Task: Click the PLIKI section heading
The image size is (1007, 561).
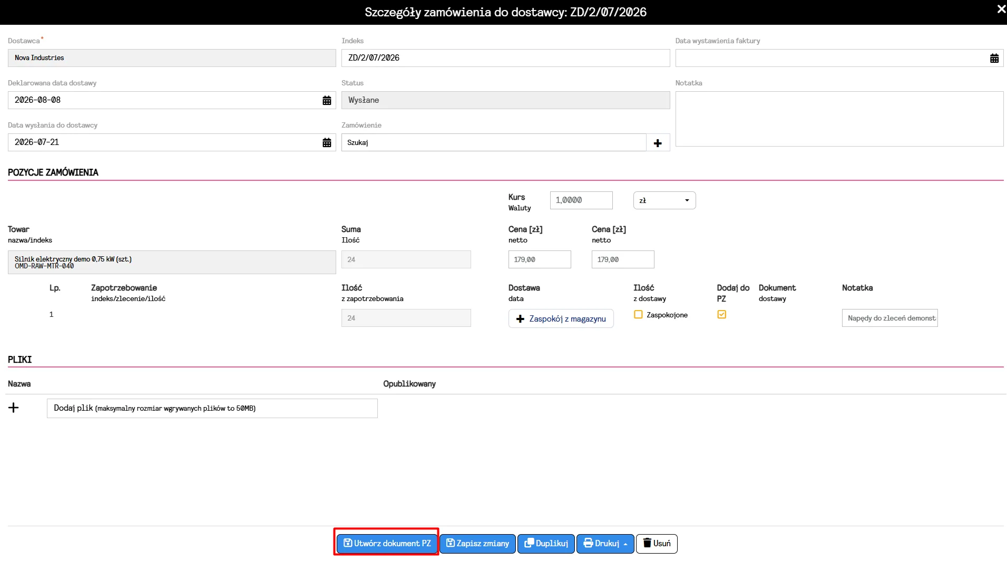Action: [19, 360]
